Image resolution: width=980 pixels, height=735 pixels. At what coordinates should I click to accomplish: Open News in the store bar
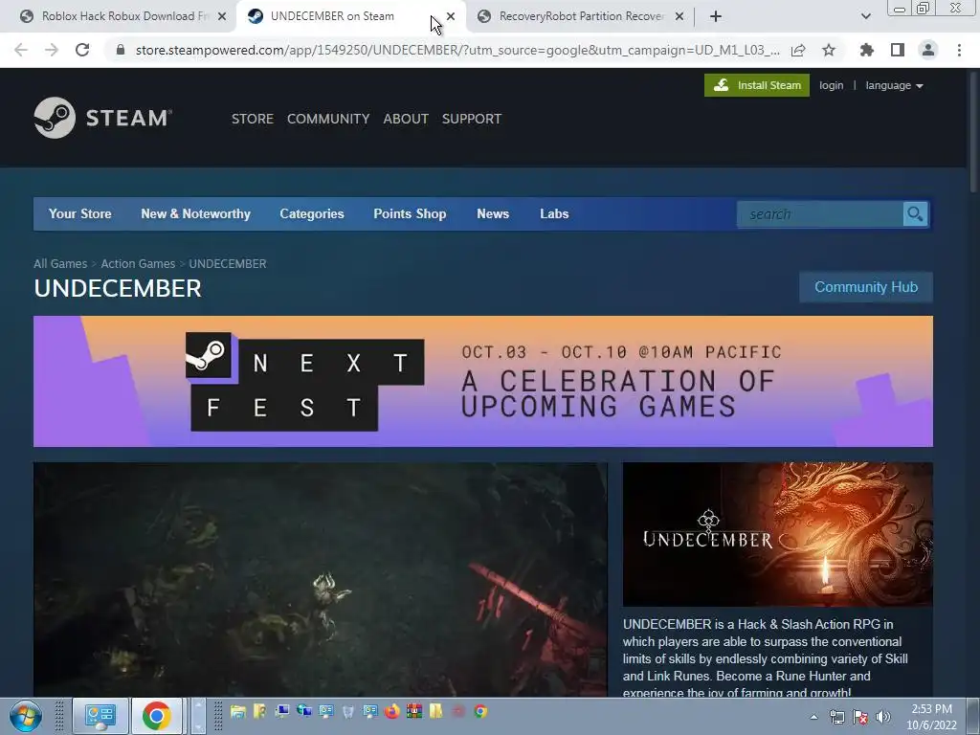tap(493, 213)
